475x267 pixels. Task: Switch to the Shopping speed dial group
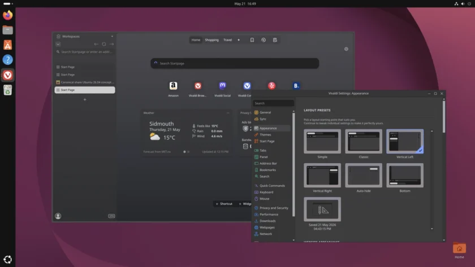point(211,40)
